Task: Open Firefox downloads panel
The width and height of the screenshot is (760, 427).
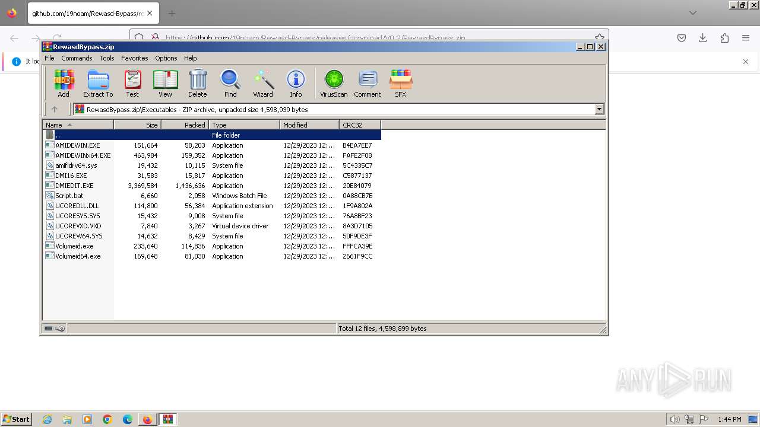Action: pyautogui.click(x=703, y=38)
